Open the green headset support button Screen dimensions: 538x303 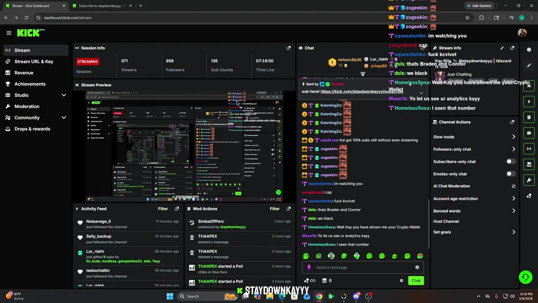coord(525,277)
